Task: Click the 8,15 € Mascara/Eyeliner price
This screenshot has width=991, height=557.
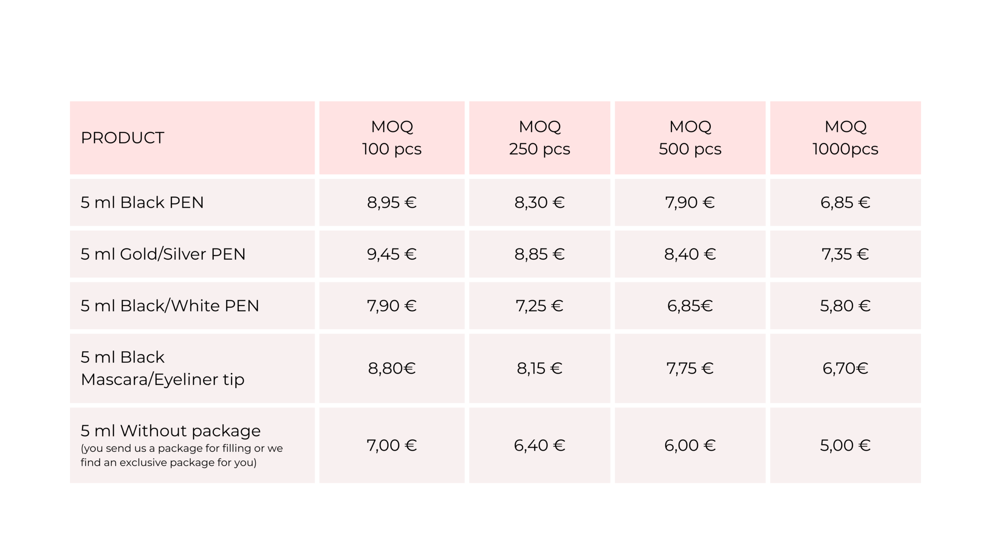Action: (539, 368)
